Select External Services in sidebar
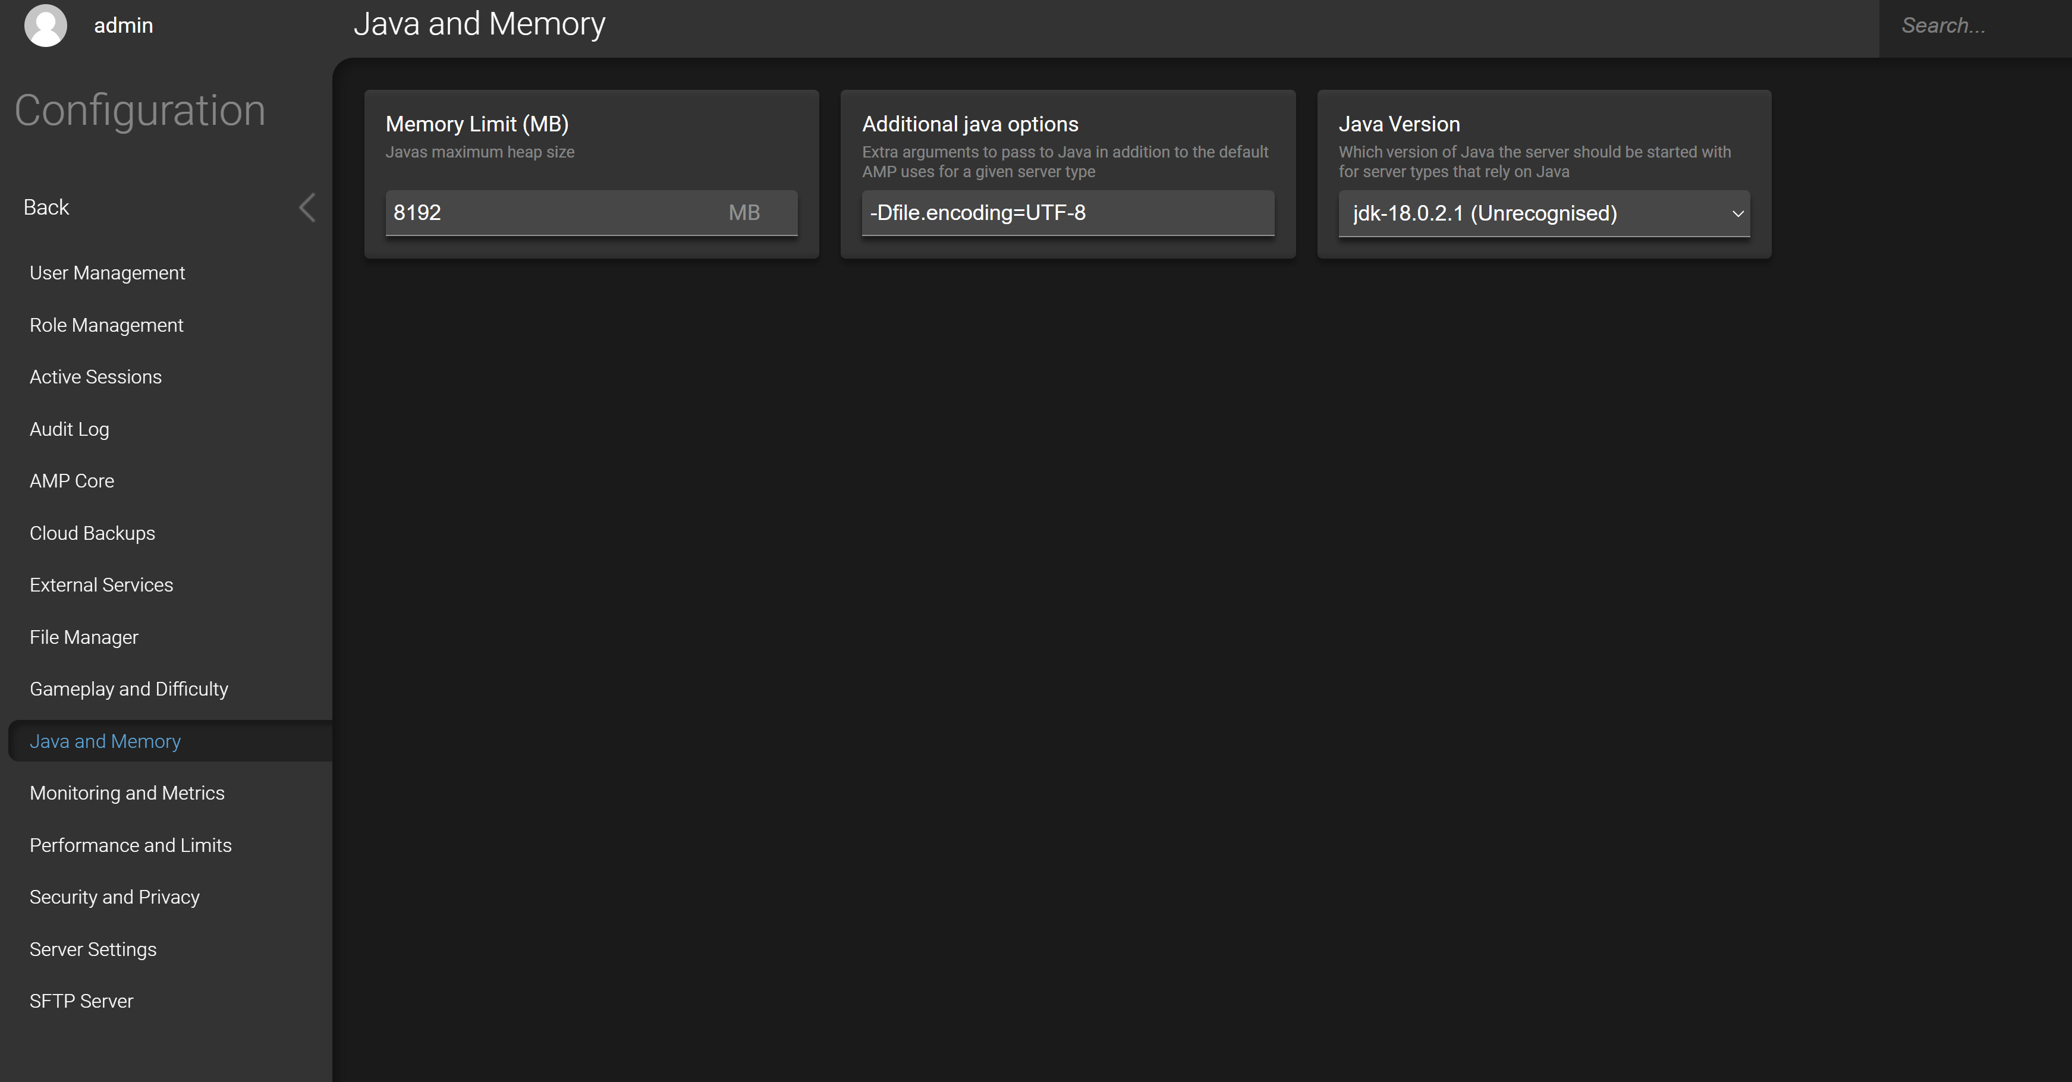 [101, 585]
